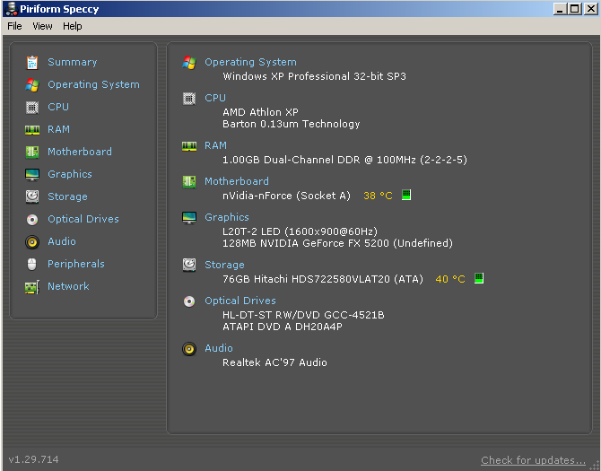This screenshot has height=471, width=601.
Task: Click the Storage drive icon in summary panel
Action: click(189, 265)
